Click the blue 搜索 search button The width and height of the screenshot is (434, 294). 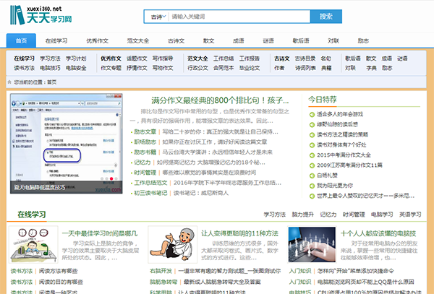(x=326, y=17)
